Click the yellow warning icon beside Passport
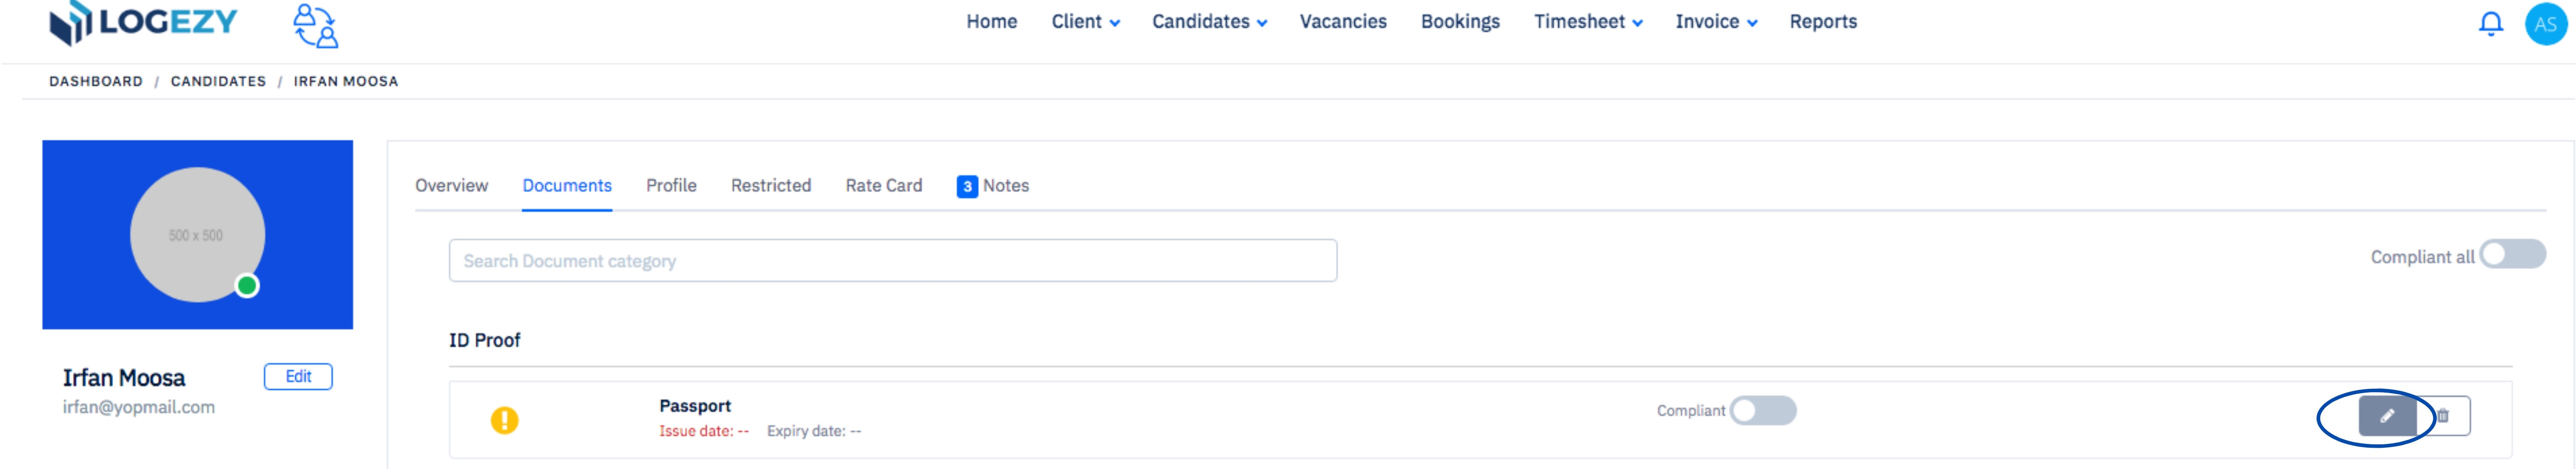The width and height of the screenshot is (2576, 469). click(504, 420)
